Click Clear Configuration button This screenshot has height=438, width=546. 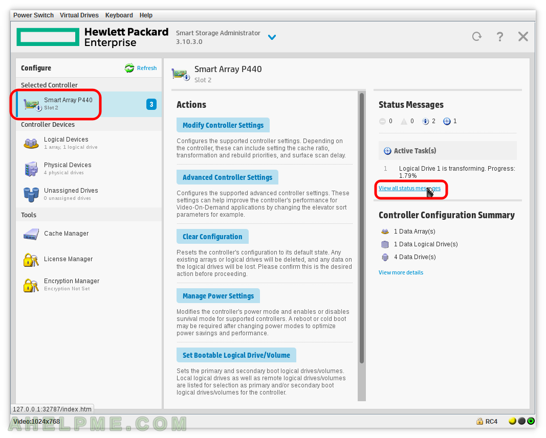coord(212,237)
